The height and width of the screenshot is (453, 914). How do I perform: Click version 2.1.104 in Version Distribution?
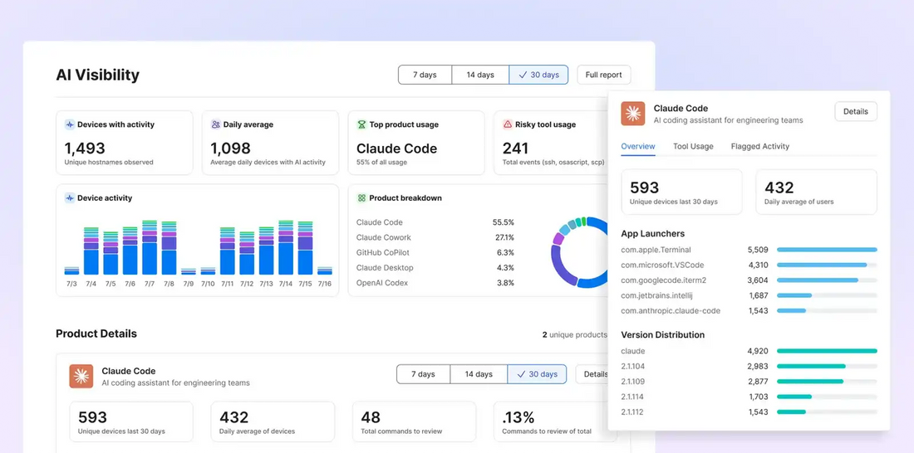[749, 366]
